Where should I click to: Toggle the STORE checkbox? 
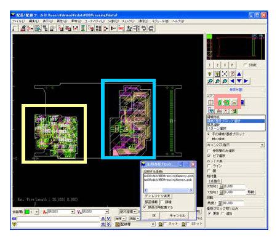point(245,65)
